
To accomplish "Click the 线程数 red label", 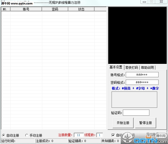I will pyautogui.click(x=90, y=135).
